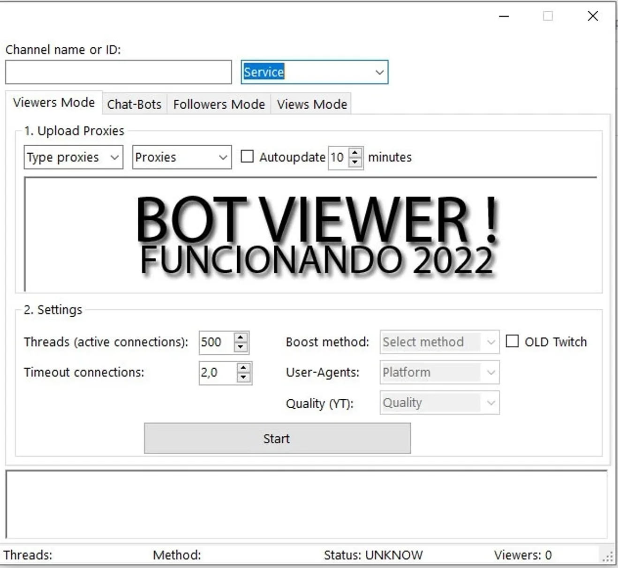This screenshot has height=568, width=618.
Task: Click the Threads value field showing 500
Action: click(x=216, y=342)
